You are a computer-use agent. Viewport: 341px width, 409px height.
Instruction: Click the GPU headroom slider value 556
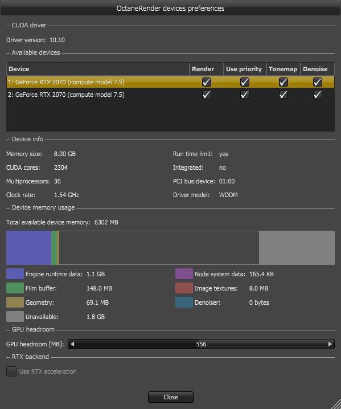click(201, 344)
